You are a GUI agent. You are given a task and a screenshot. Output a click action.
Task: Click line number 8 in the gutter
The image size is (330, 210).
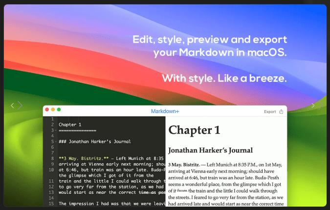coord(52,159)
